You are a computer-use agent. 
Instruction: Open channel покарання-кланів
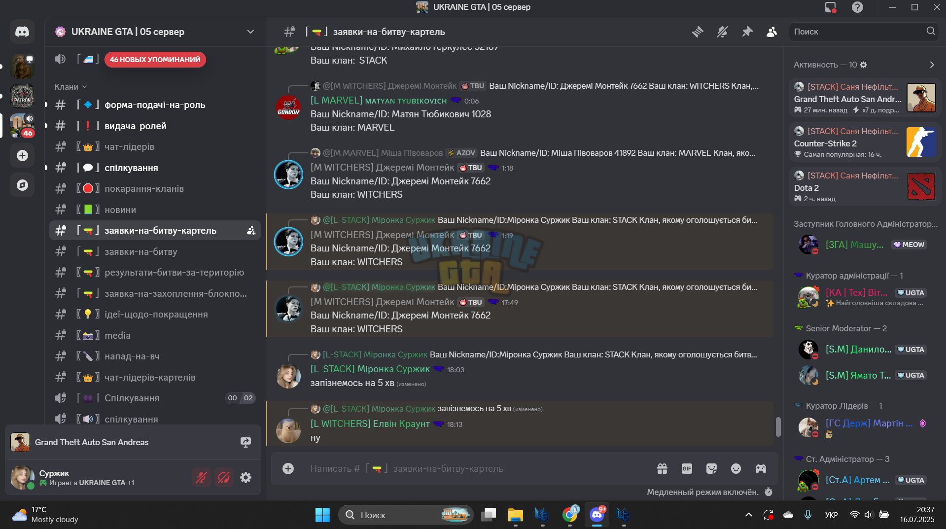(155, 189)
